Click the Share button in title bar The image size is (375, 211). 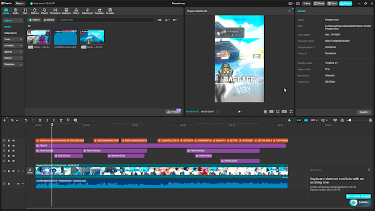tap(319, 3)
